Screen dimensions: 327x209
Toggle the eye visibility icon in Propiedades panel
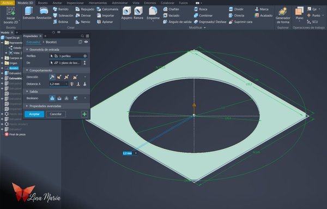(x=86, y=42)
